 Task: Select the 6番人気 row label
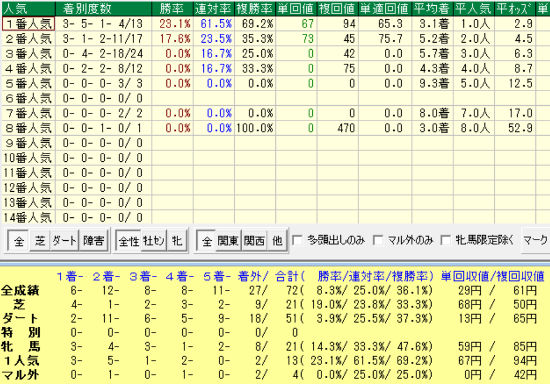[x=29, y=98]
